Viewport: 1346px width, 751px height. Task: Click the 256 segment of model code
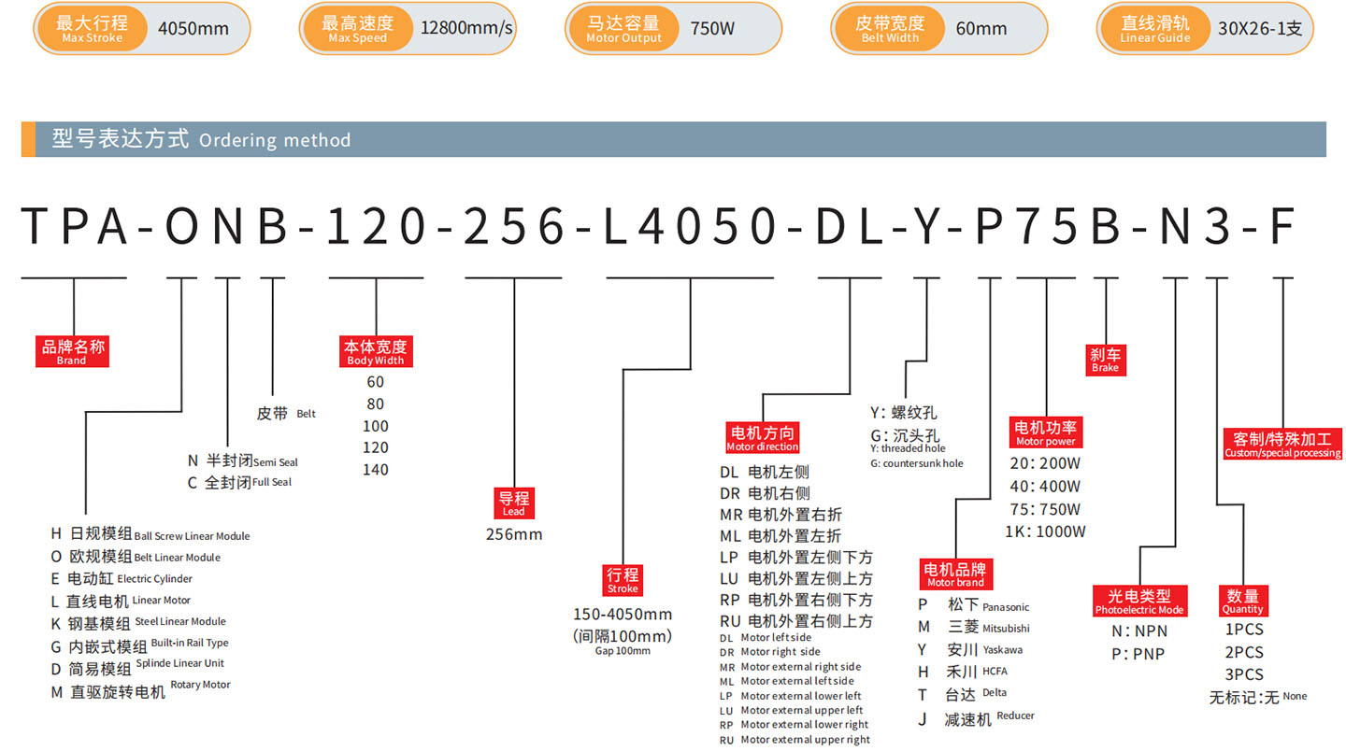tap(514, 227)
